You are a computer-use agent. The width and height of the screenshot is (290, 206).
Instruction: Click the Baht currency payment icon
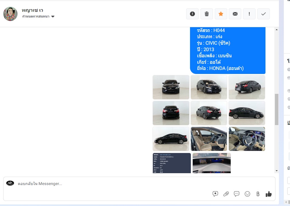tap(258, 194)
